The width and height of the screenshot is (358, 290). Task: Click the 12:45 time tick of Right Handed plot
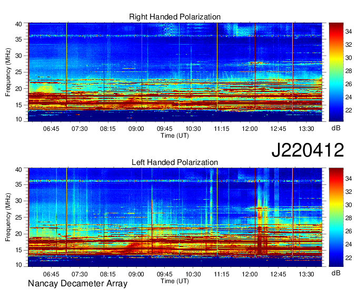[x=278, y=129]
